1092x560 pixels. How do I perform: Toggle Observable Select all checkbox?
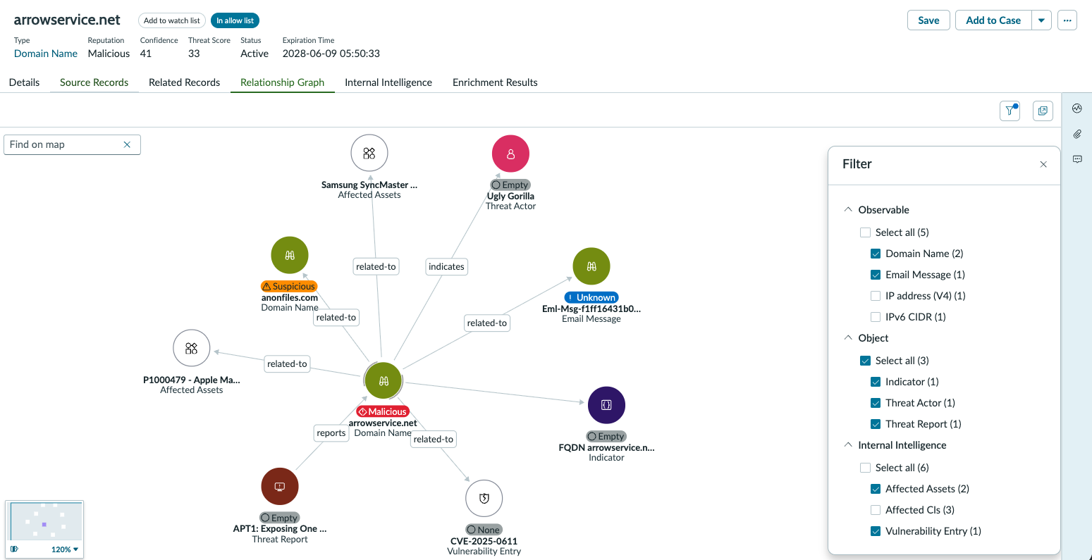pyautogui.click(x=865, y=232)
